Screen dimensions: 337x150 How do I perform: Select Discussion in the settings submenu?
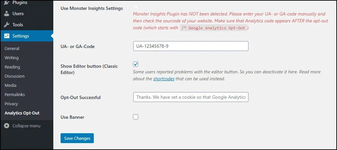(x=14, y=76)
